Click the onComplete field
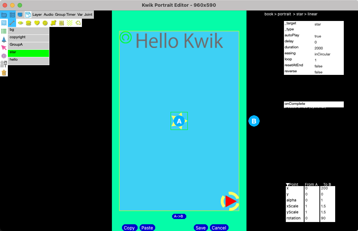The width and height of the screenshot is (358, 231). pos(314,104)
